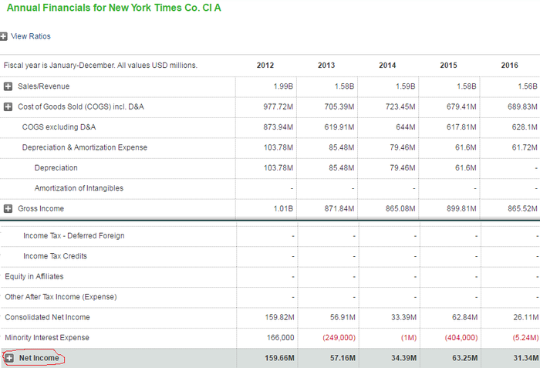The image size is (540, 368).
Task: Click COGS excluding D&A row label
Action: [59, 127]
